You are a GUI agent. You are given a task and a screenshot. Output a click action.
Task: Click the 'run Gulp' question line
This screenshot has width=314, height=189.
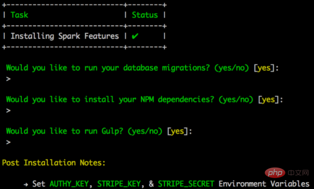pyautogui.click(x=99, y=131)
